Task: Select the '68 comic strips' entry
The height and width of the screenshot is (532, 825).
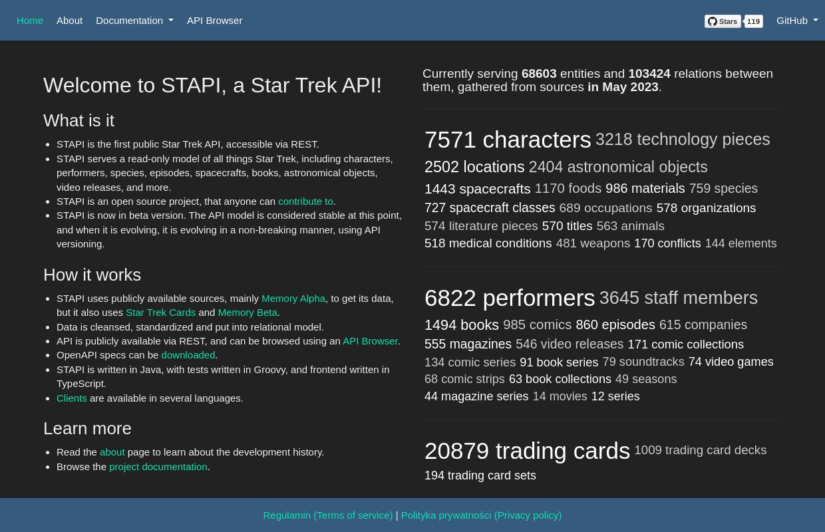Action: coord(464,379)
